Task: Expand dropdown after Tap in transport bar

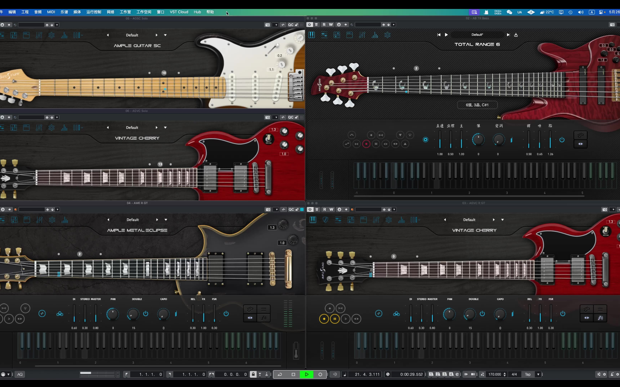Action: (x=538, y=374)
